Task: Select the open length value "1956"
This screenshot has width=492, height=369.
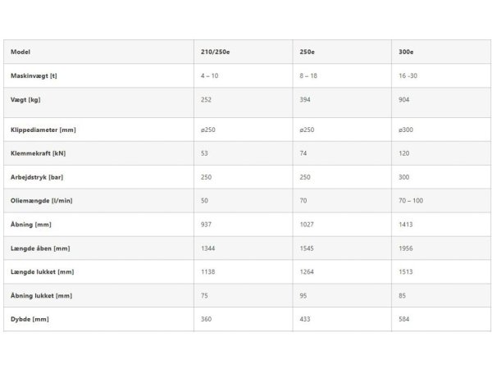Action: 406,248
